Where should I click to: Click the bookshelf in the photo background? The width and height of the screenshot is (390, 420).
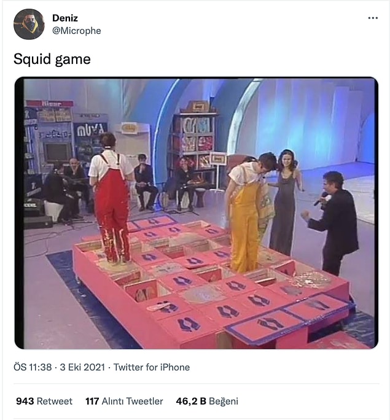(x=195, y=139)
